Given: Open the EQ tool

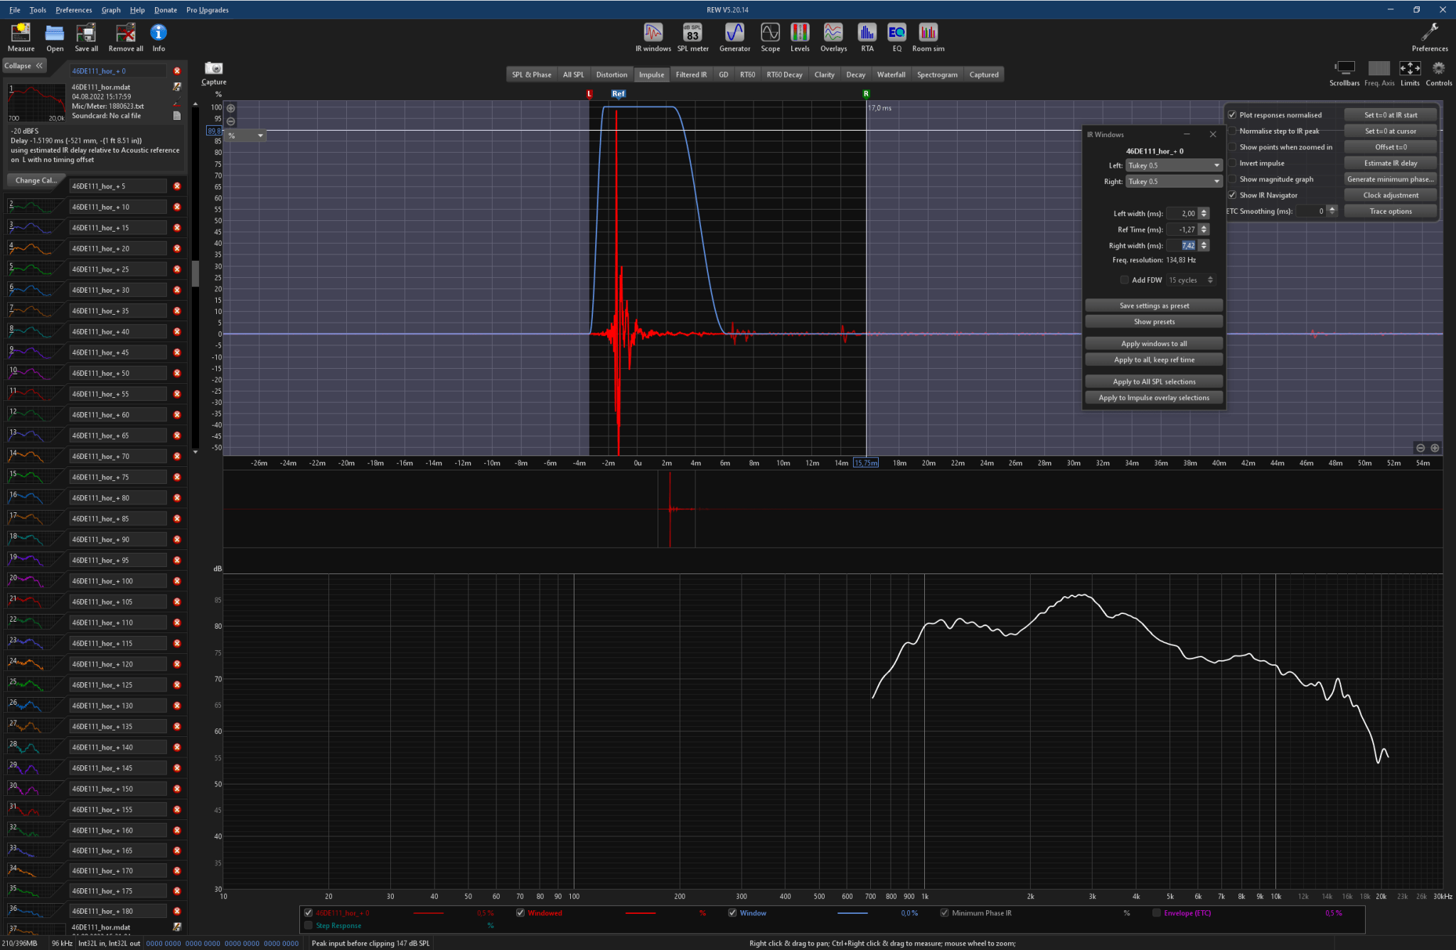Looking at the screenshot, I should pyautogui.click(x=896, y=37).
